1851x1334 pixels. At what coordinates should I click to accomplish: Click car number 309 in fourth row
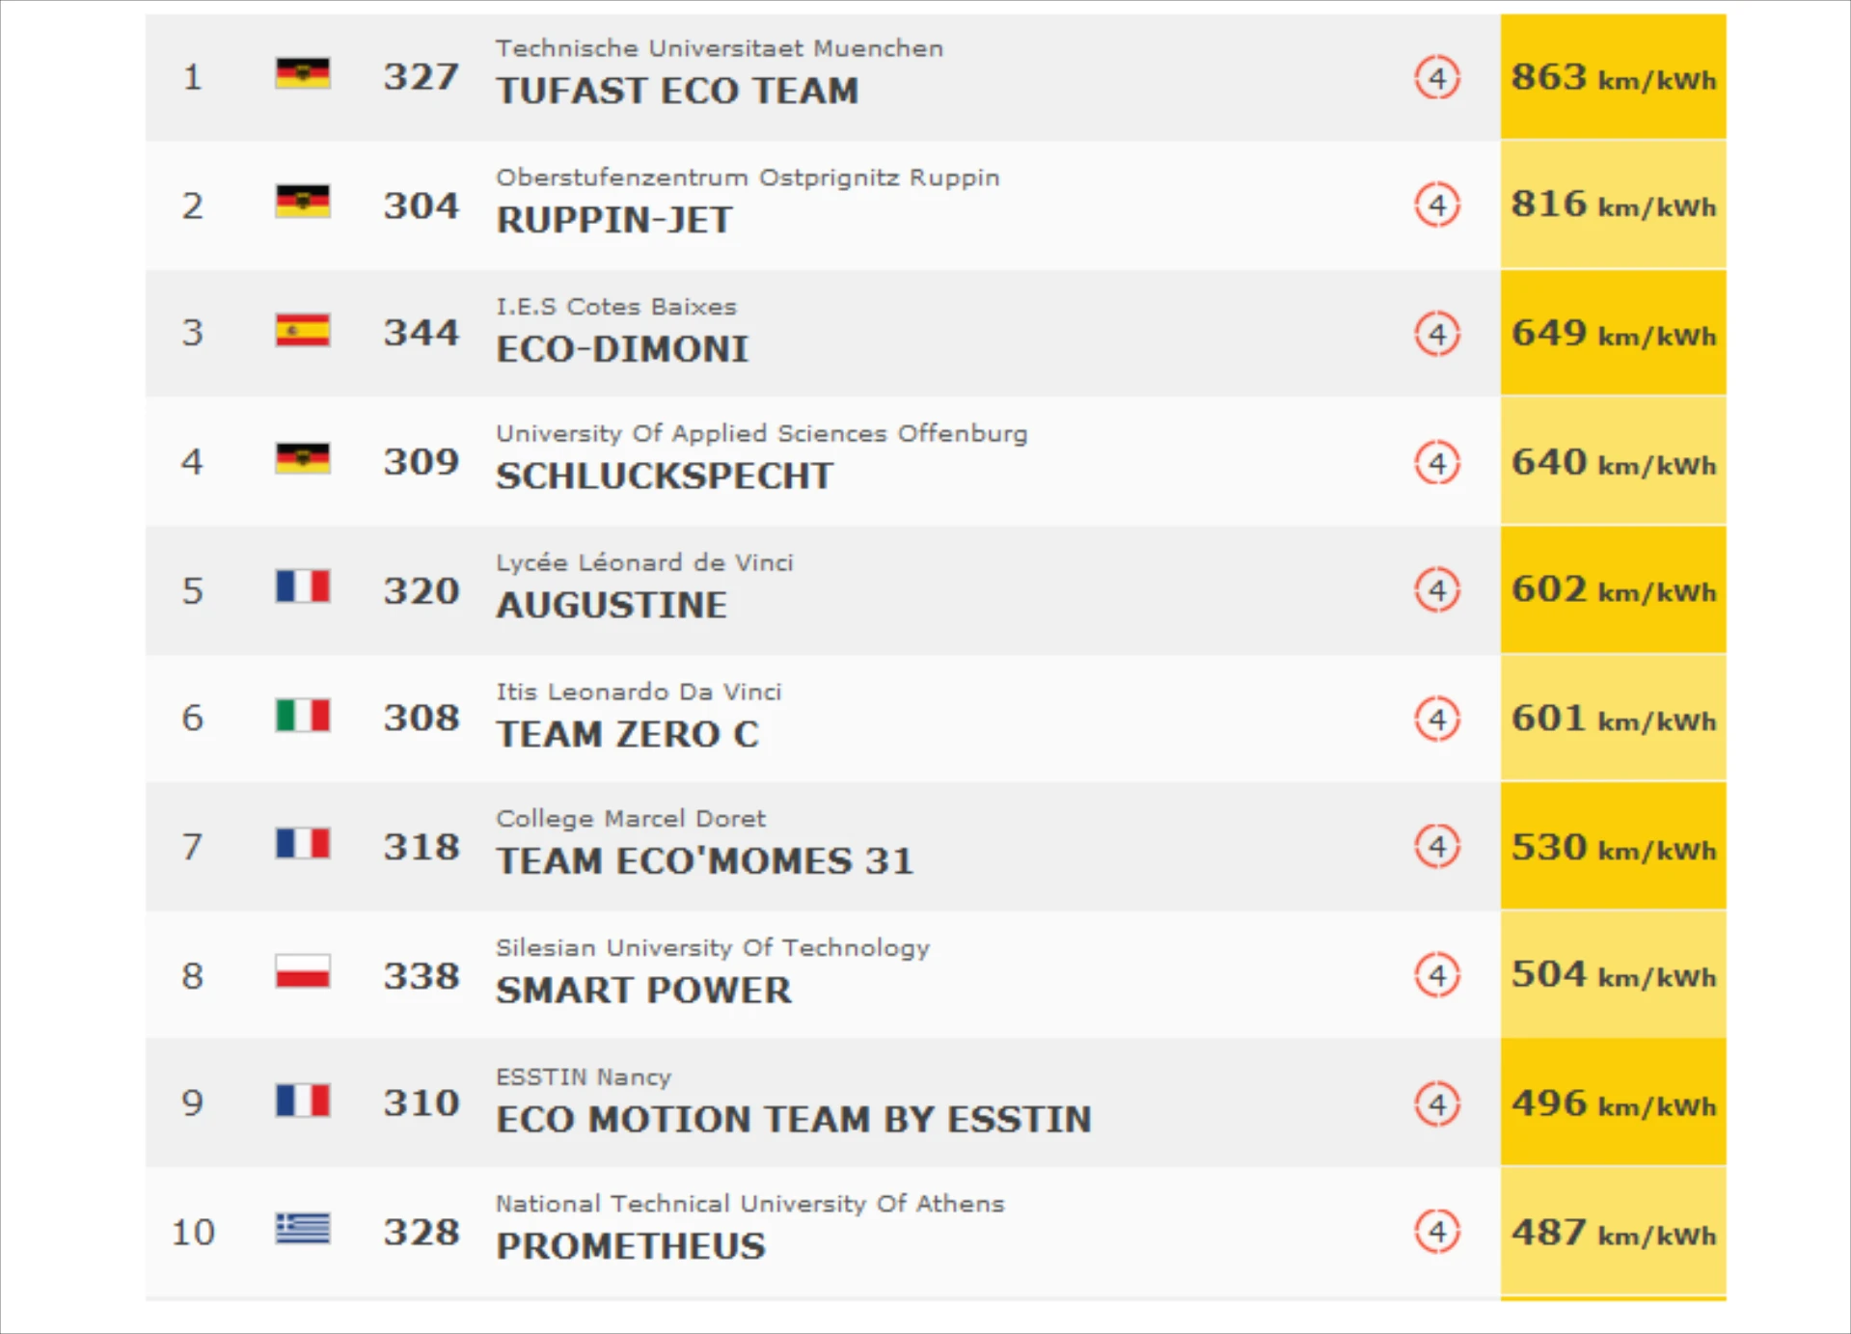point(422,461)
